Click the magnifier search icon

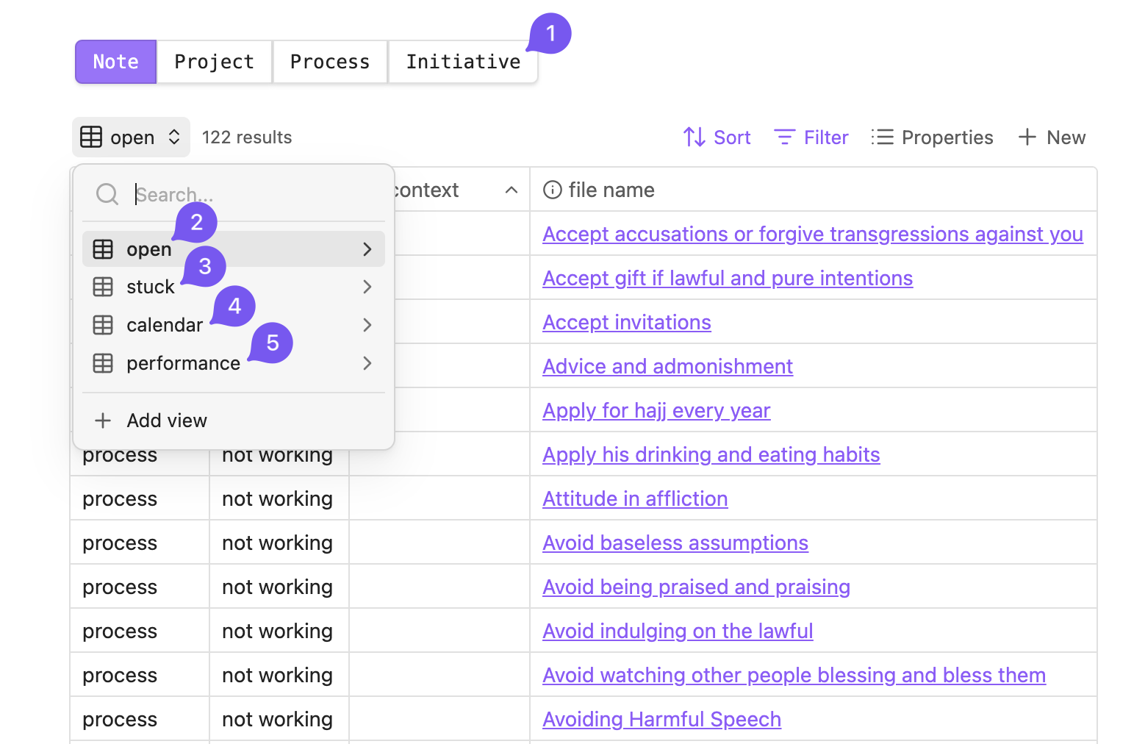[107, 194]
